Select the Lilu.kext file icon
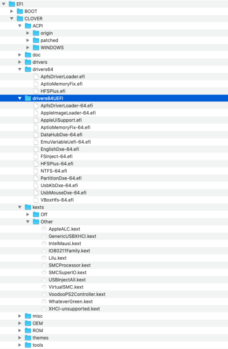228x349 pixels. (44, 258)
